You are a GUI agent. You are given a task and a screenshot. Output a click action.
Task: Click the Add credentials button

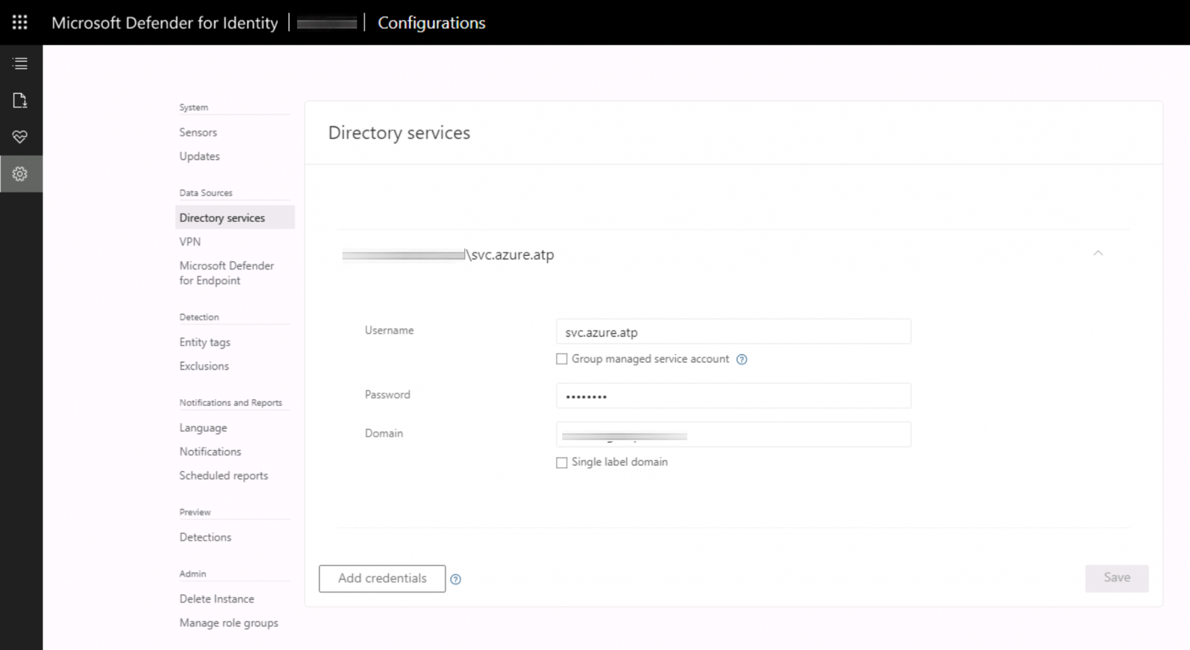[x=381, y=579]
